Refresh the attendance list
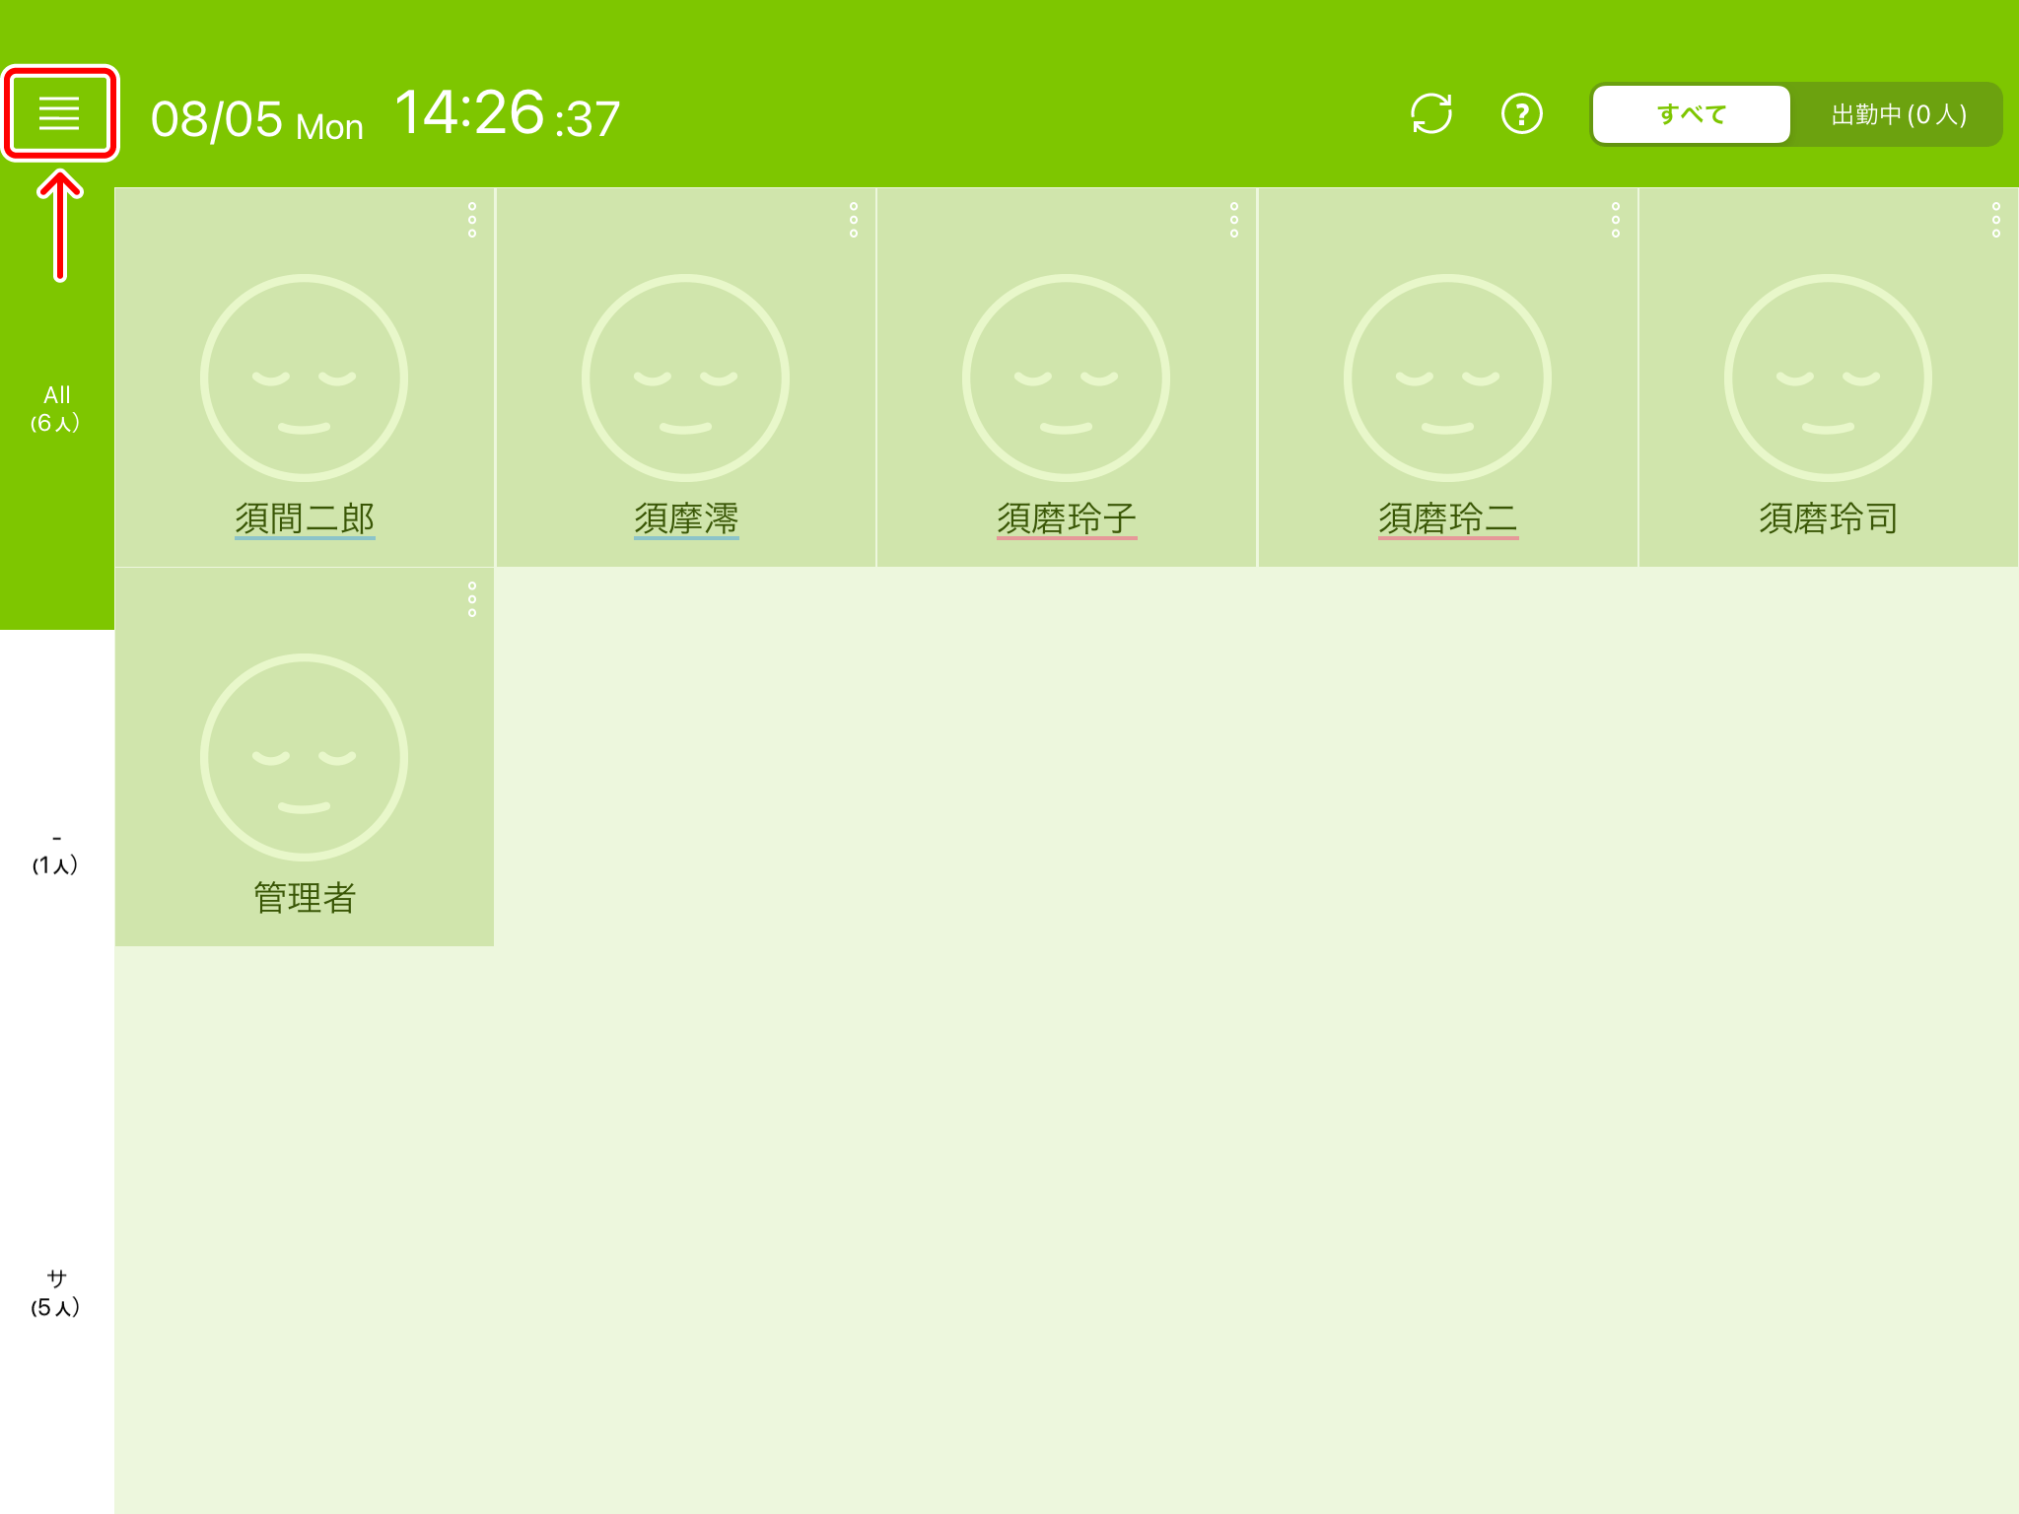Viewport: 2019px width, 1514px height. click(1430, 113)
